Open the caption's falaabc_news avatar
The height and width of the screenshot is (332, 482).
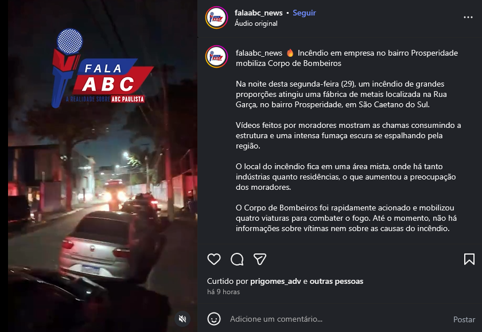tap(217, 57)
